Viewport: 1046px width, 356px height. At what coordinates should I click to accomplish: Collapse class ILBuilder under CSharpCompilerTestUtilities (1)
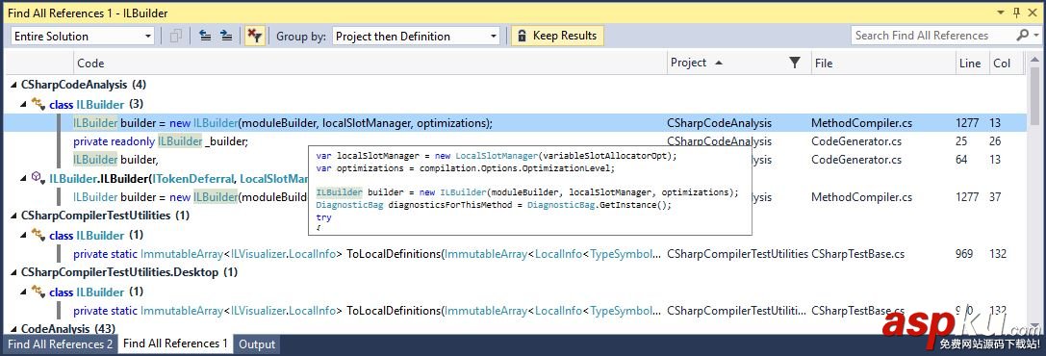tap(23, 235)
